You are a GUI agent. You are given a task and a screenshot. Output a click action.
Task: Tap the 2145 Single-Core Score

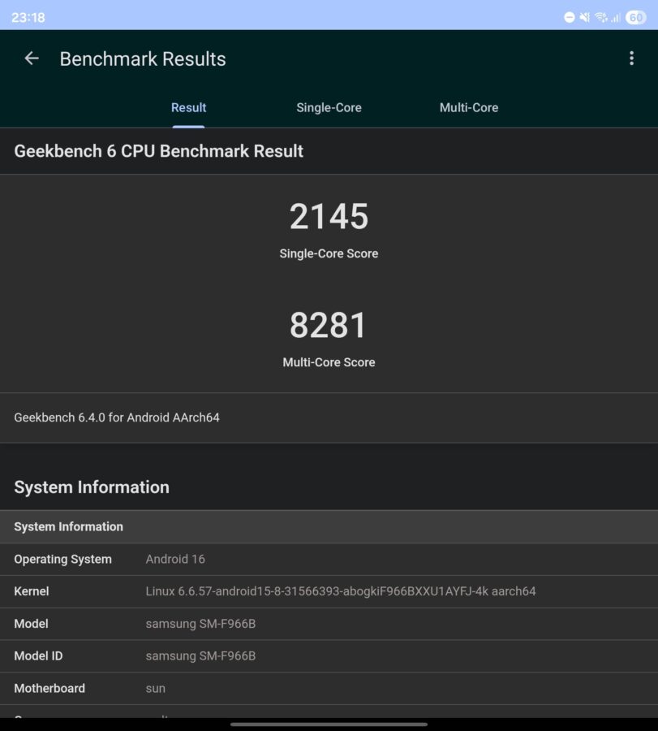click(329, 216)
